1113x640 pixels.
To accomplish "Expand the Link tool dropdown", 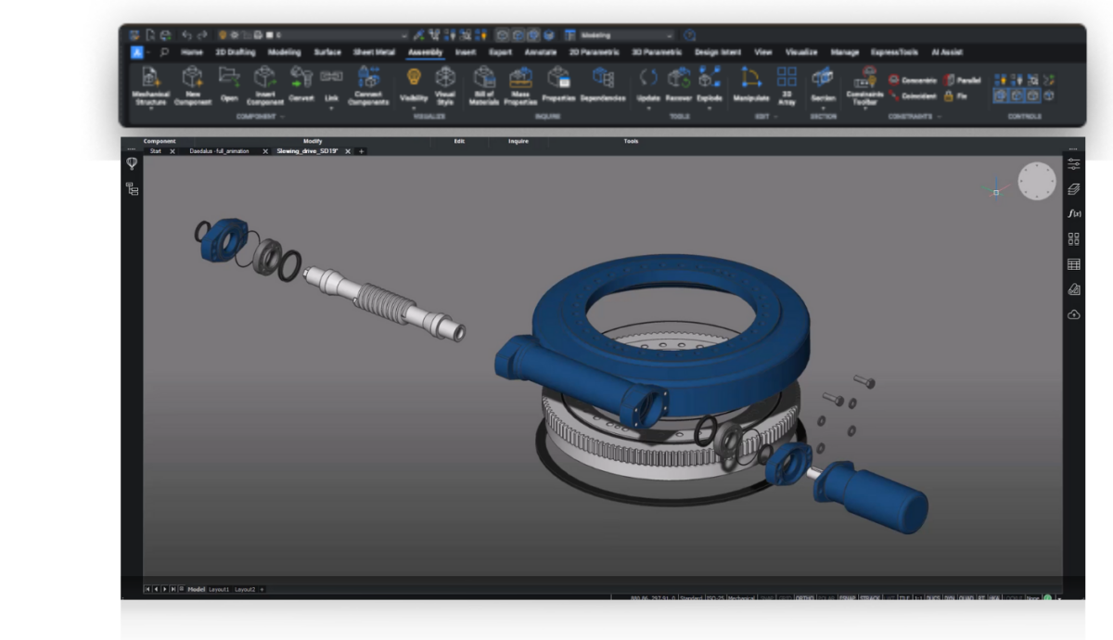I will (331, 108).
